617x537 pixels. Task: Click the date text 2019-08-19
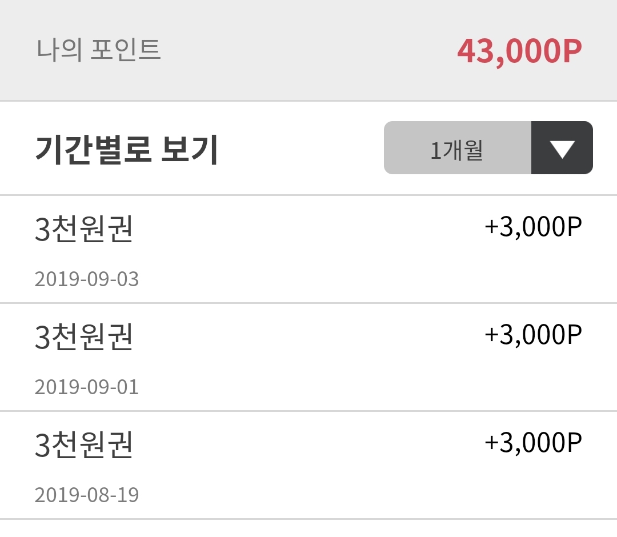87,495
